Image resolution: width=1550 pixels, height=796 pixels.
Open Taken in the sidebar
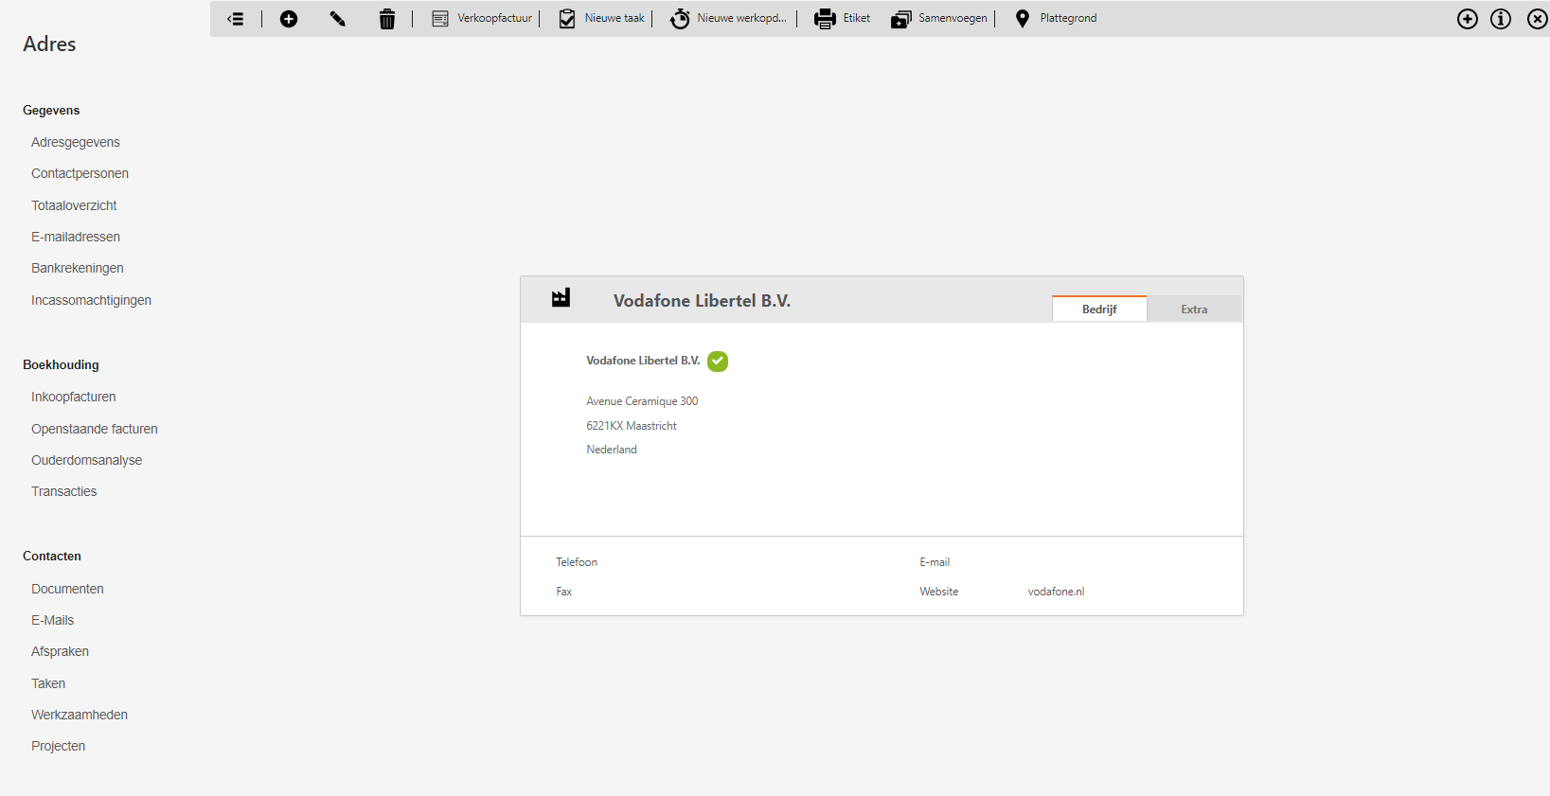click(x=48, y=683)
